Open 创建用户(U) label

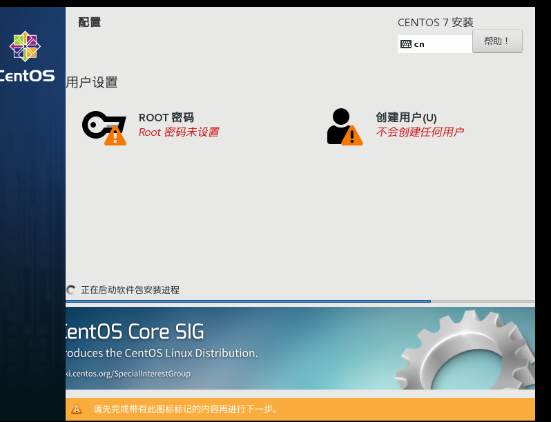pos(406,117)
